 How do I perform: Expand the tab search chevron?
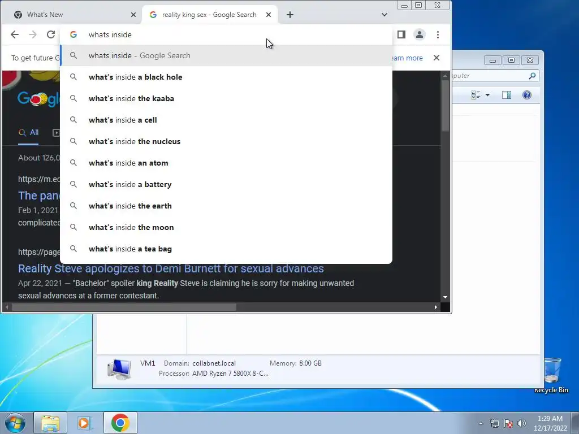(384, 15)
